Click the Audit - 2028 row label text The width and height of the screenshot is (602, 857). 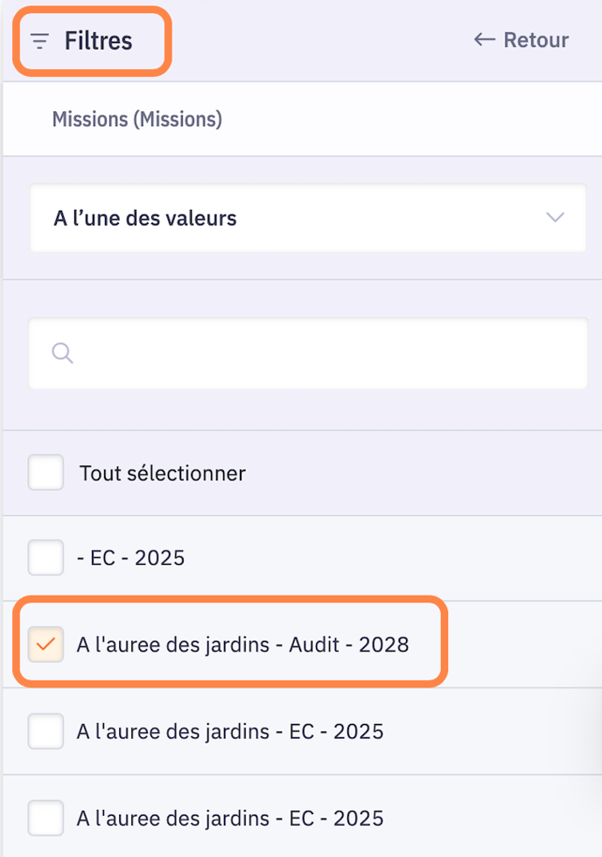[242, 644]
